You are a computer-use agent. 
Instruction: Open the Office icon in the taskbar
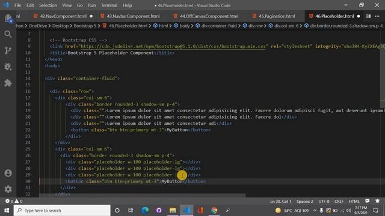coord(200,211)
